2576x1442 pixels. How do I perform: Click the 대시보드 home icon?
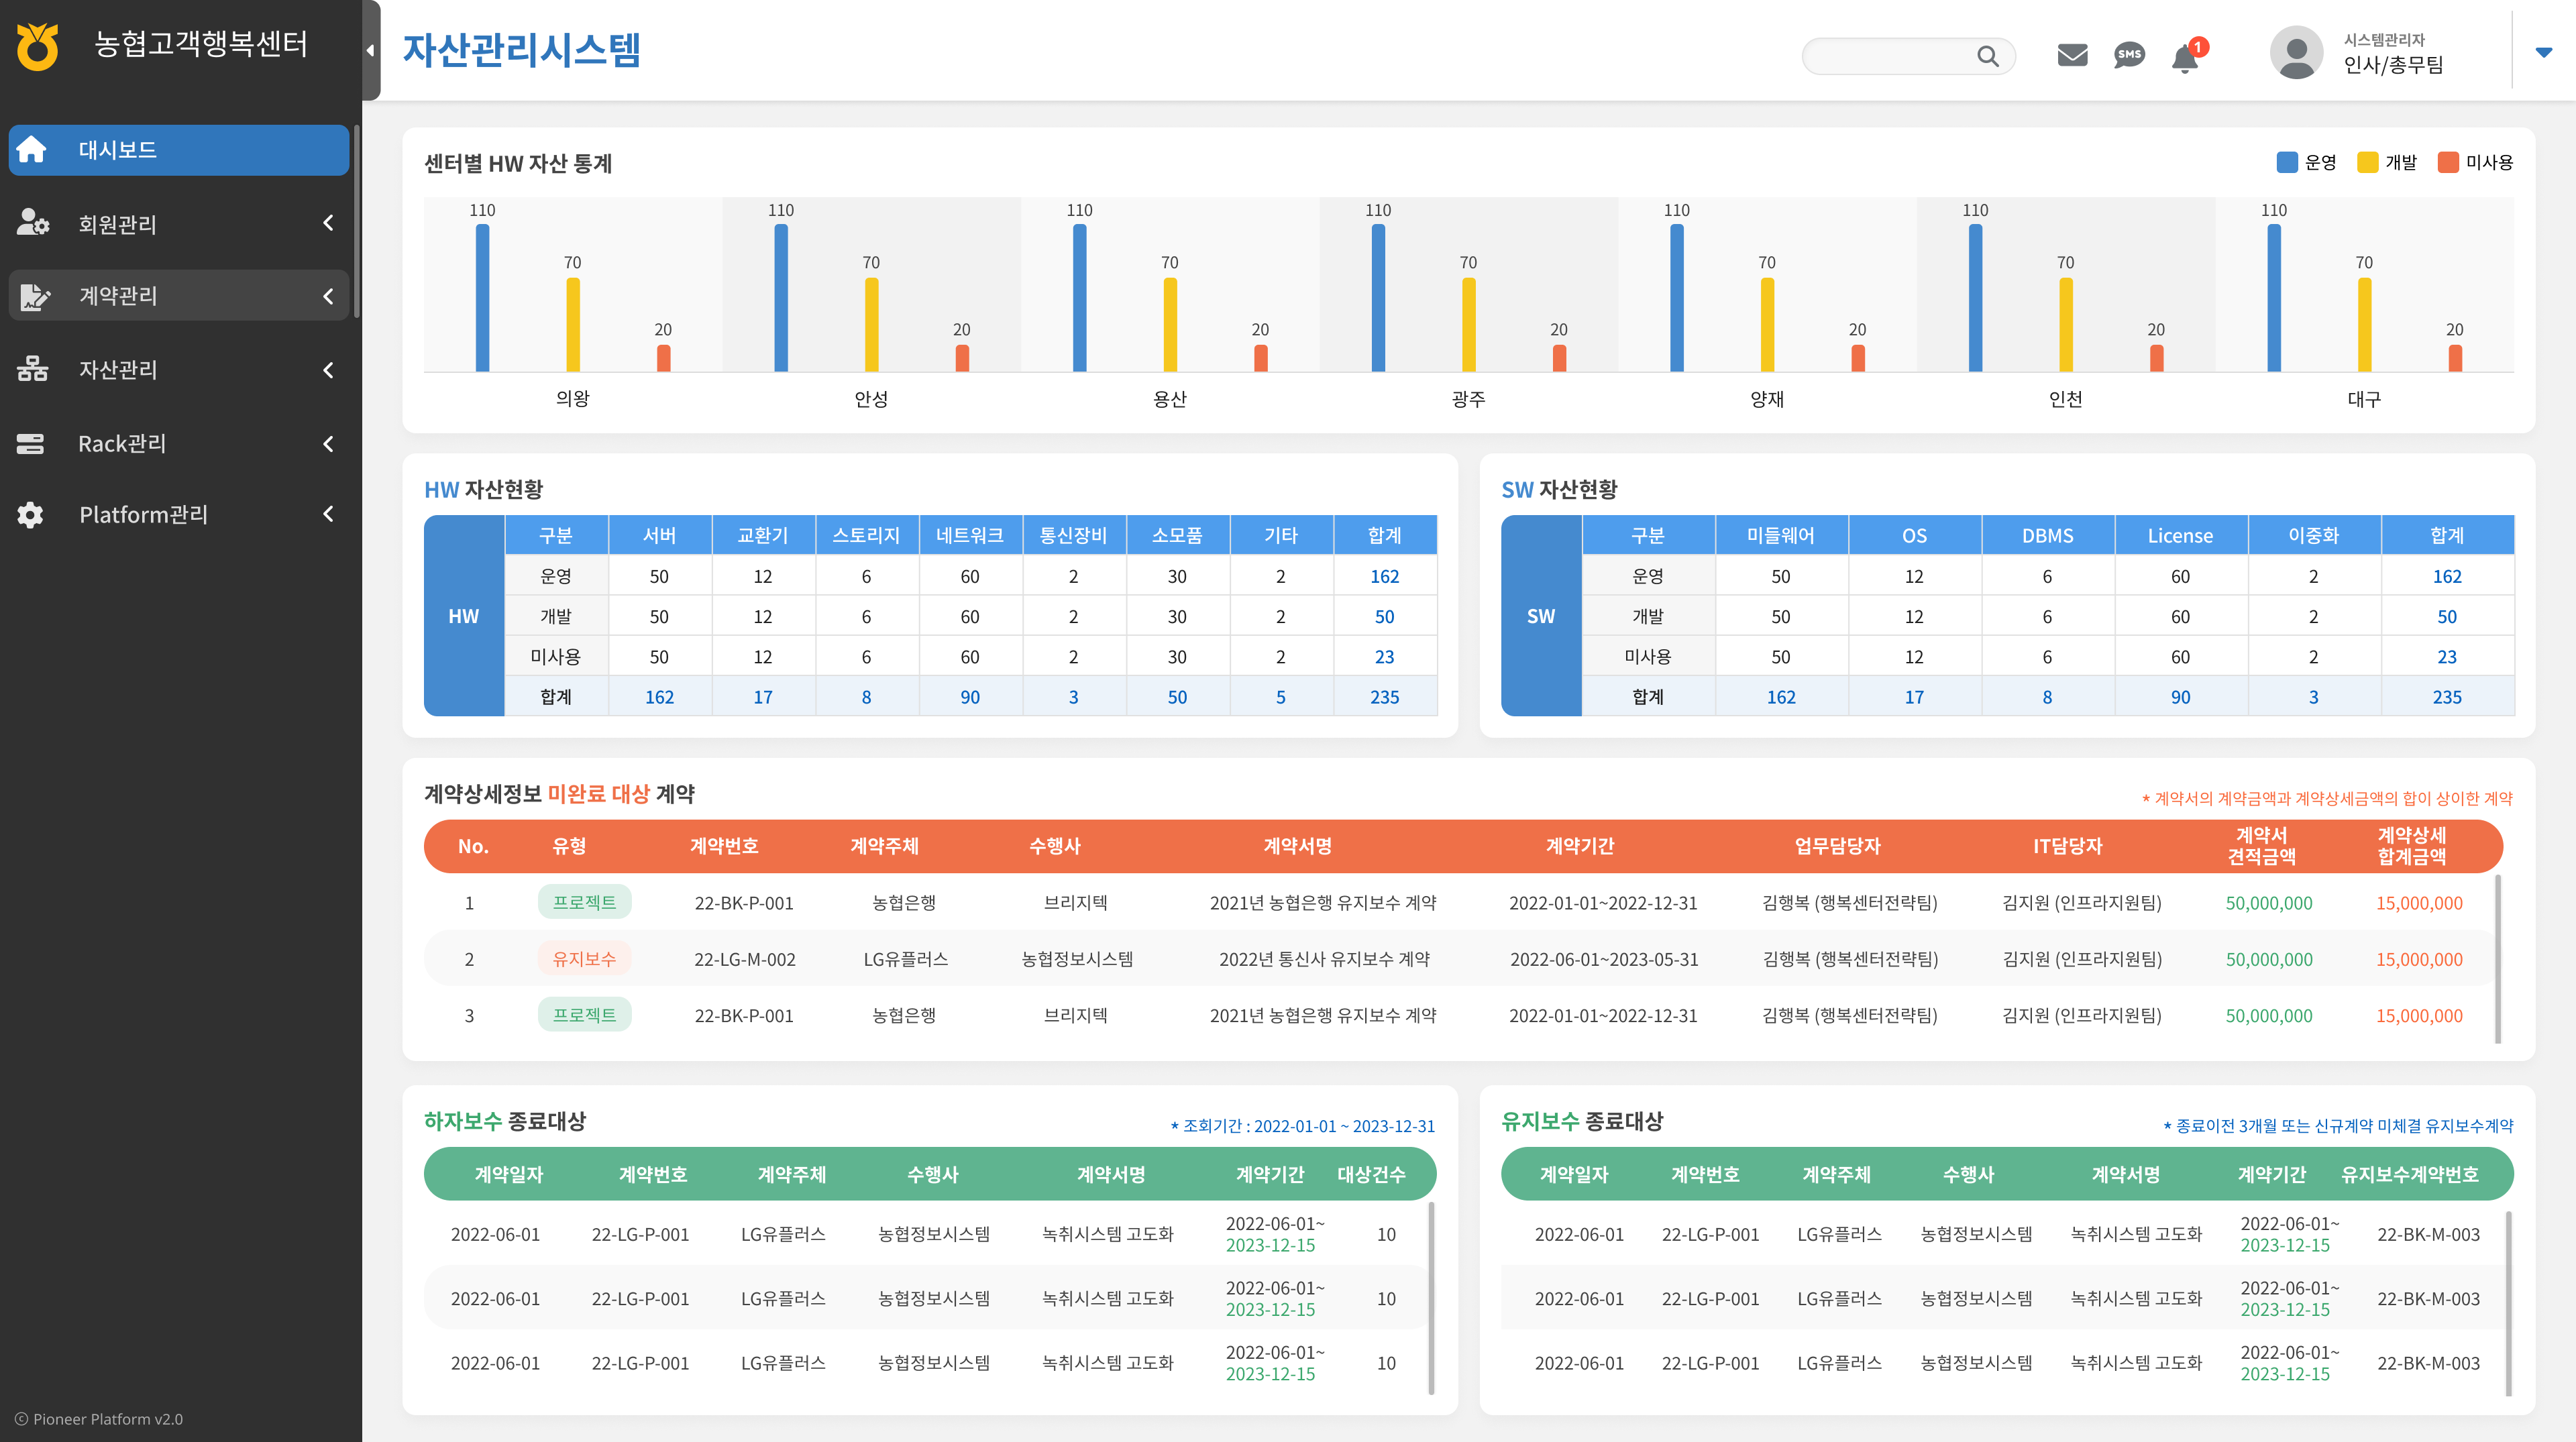coord(31,149)
